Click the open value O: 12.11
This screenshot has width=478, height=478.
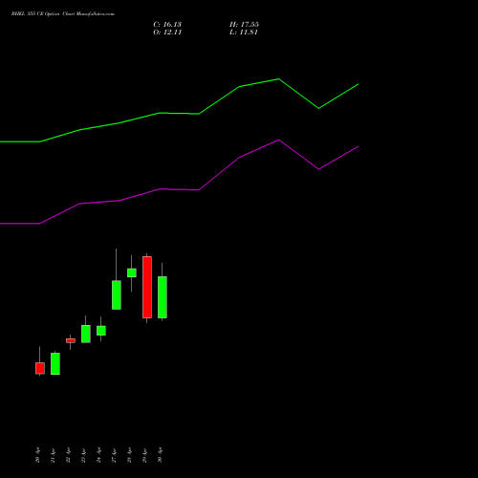click(167, 33)
